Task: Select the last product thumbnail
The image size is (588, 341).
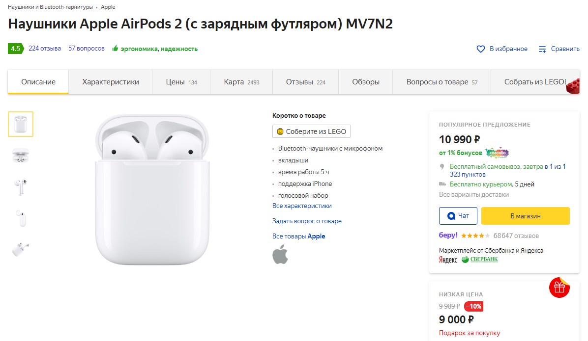Action: 21,249
